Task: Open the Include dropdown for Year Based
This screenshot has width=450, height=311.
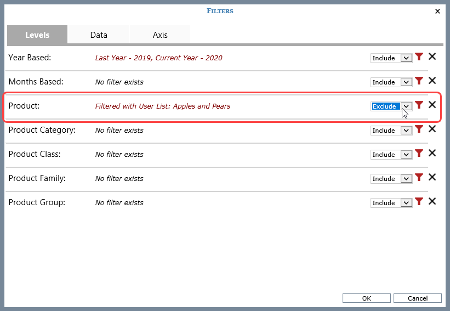Action: point(406,58)
